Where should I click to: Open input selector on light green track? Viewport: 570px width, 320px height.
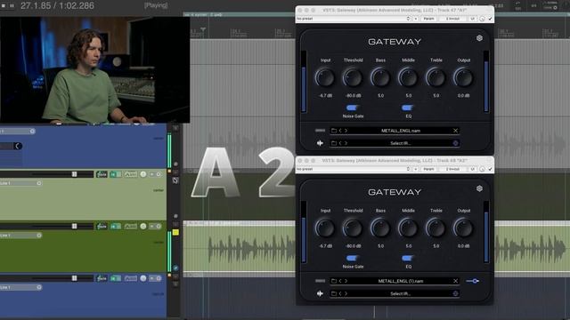20,183
